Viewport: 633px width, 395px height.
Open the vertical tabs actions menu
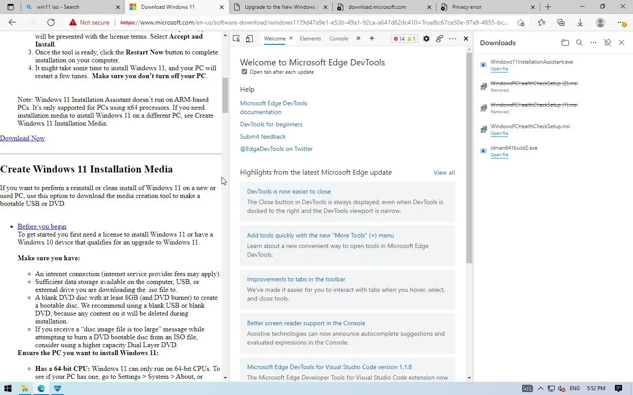[x=11, y=7]
